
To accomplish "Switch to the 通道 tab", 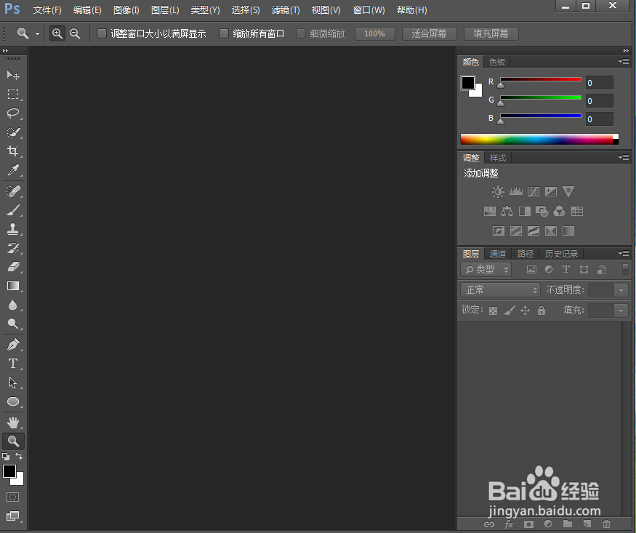I will tap(498, 254).
